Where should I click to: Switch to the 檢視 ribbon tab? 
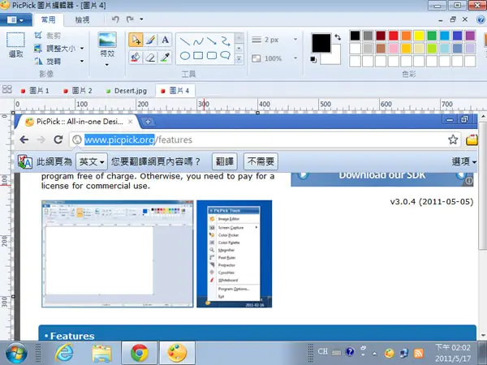point(82,20)
